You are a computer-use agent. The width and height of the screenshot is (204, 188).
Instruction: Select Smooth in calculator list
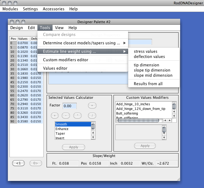tap(73, 124)
